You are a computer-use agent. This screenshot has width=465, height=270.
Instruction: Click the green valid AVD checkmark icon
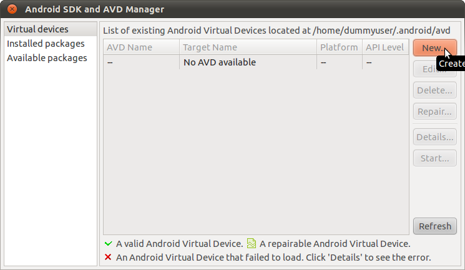[108, 244]
